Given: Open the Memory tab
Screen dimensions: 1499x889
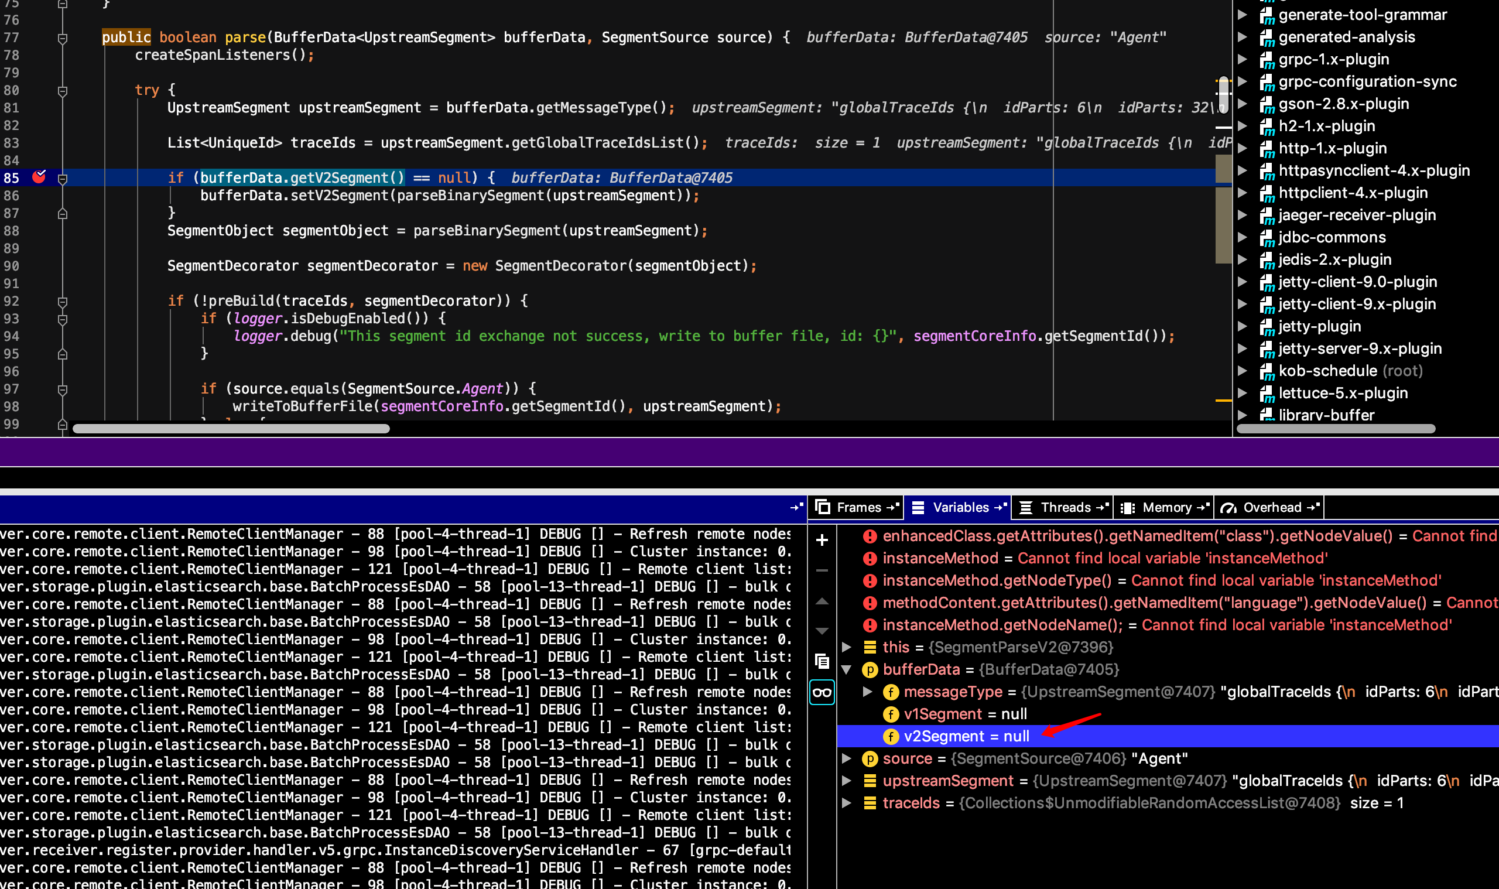Looking at the screenshot, I should pos(1165,507).
